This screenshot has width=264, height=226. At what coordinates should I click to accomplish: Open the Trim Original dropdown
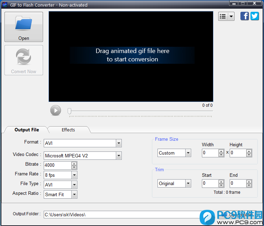point(188,183)
